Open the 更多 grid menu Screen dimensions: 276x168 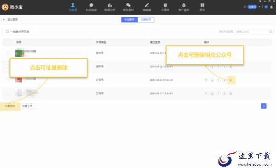click(x=202, y=7)
